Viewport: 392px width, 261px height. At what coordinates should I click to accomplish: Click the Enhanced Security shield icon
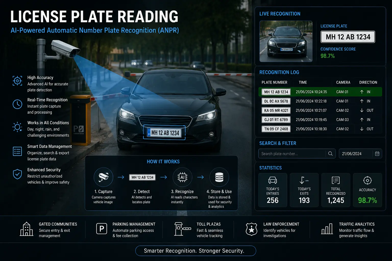17,174
